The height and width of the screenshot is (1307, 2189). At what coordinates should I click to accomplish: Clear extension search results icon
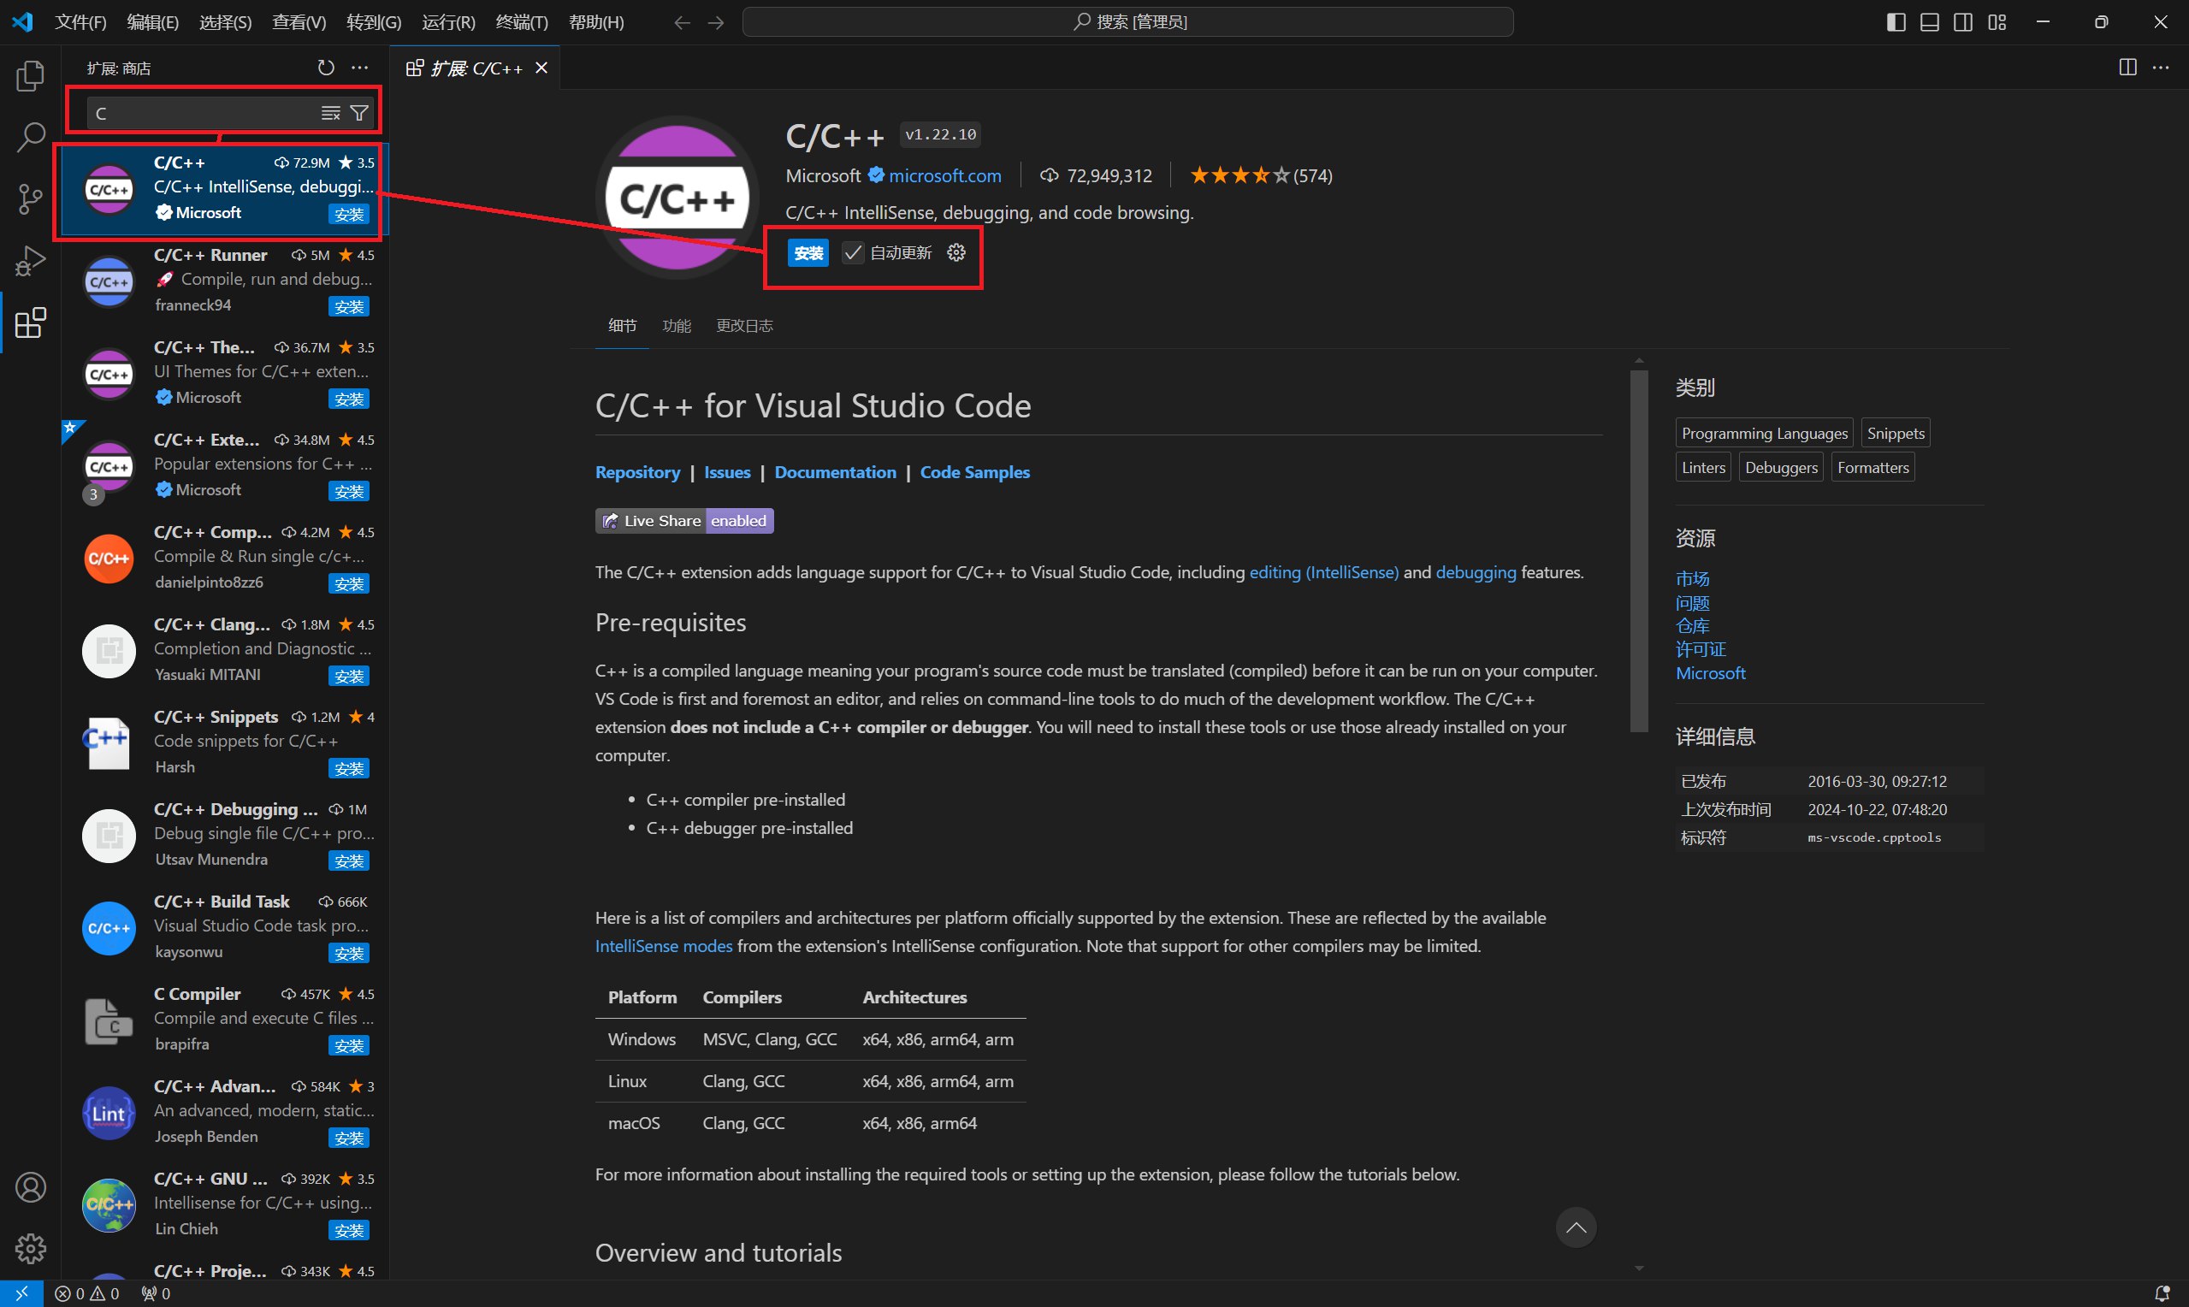(x=330, y=114)
